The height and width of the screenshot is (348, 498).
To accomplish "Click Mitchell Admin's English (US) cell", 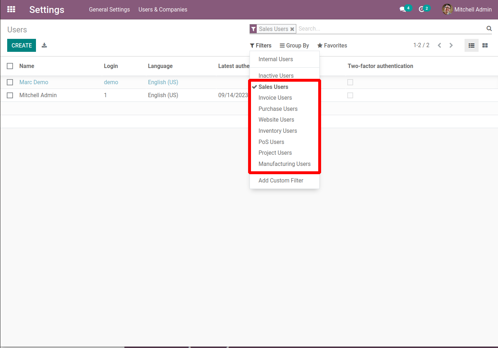I will coord(163,95).
